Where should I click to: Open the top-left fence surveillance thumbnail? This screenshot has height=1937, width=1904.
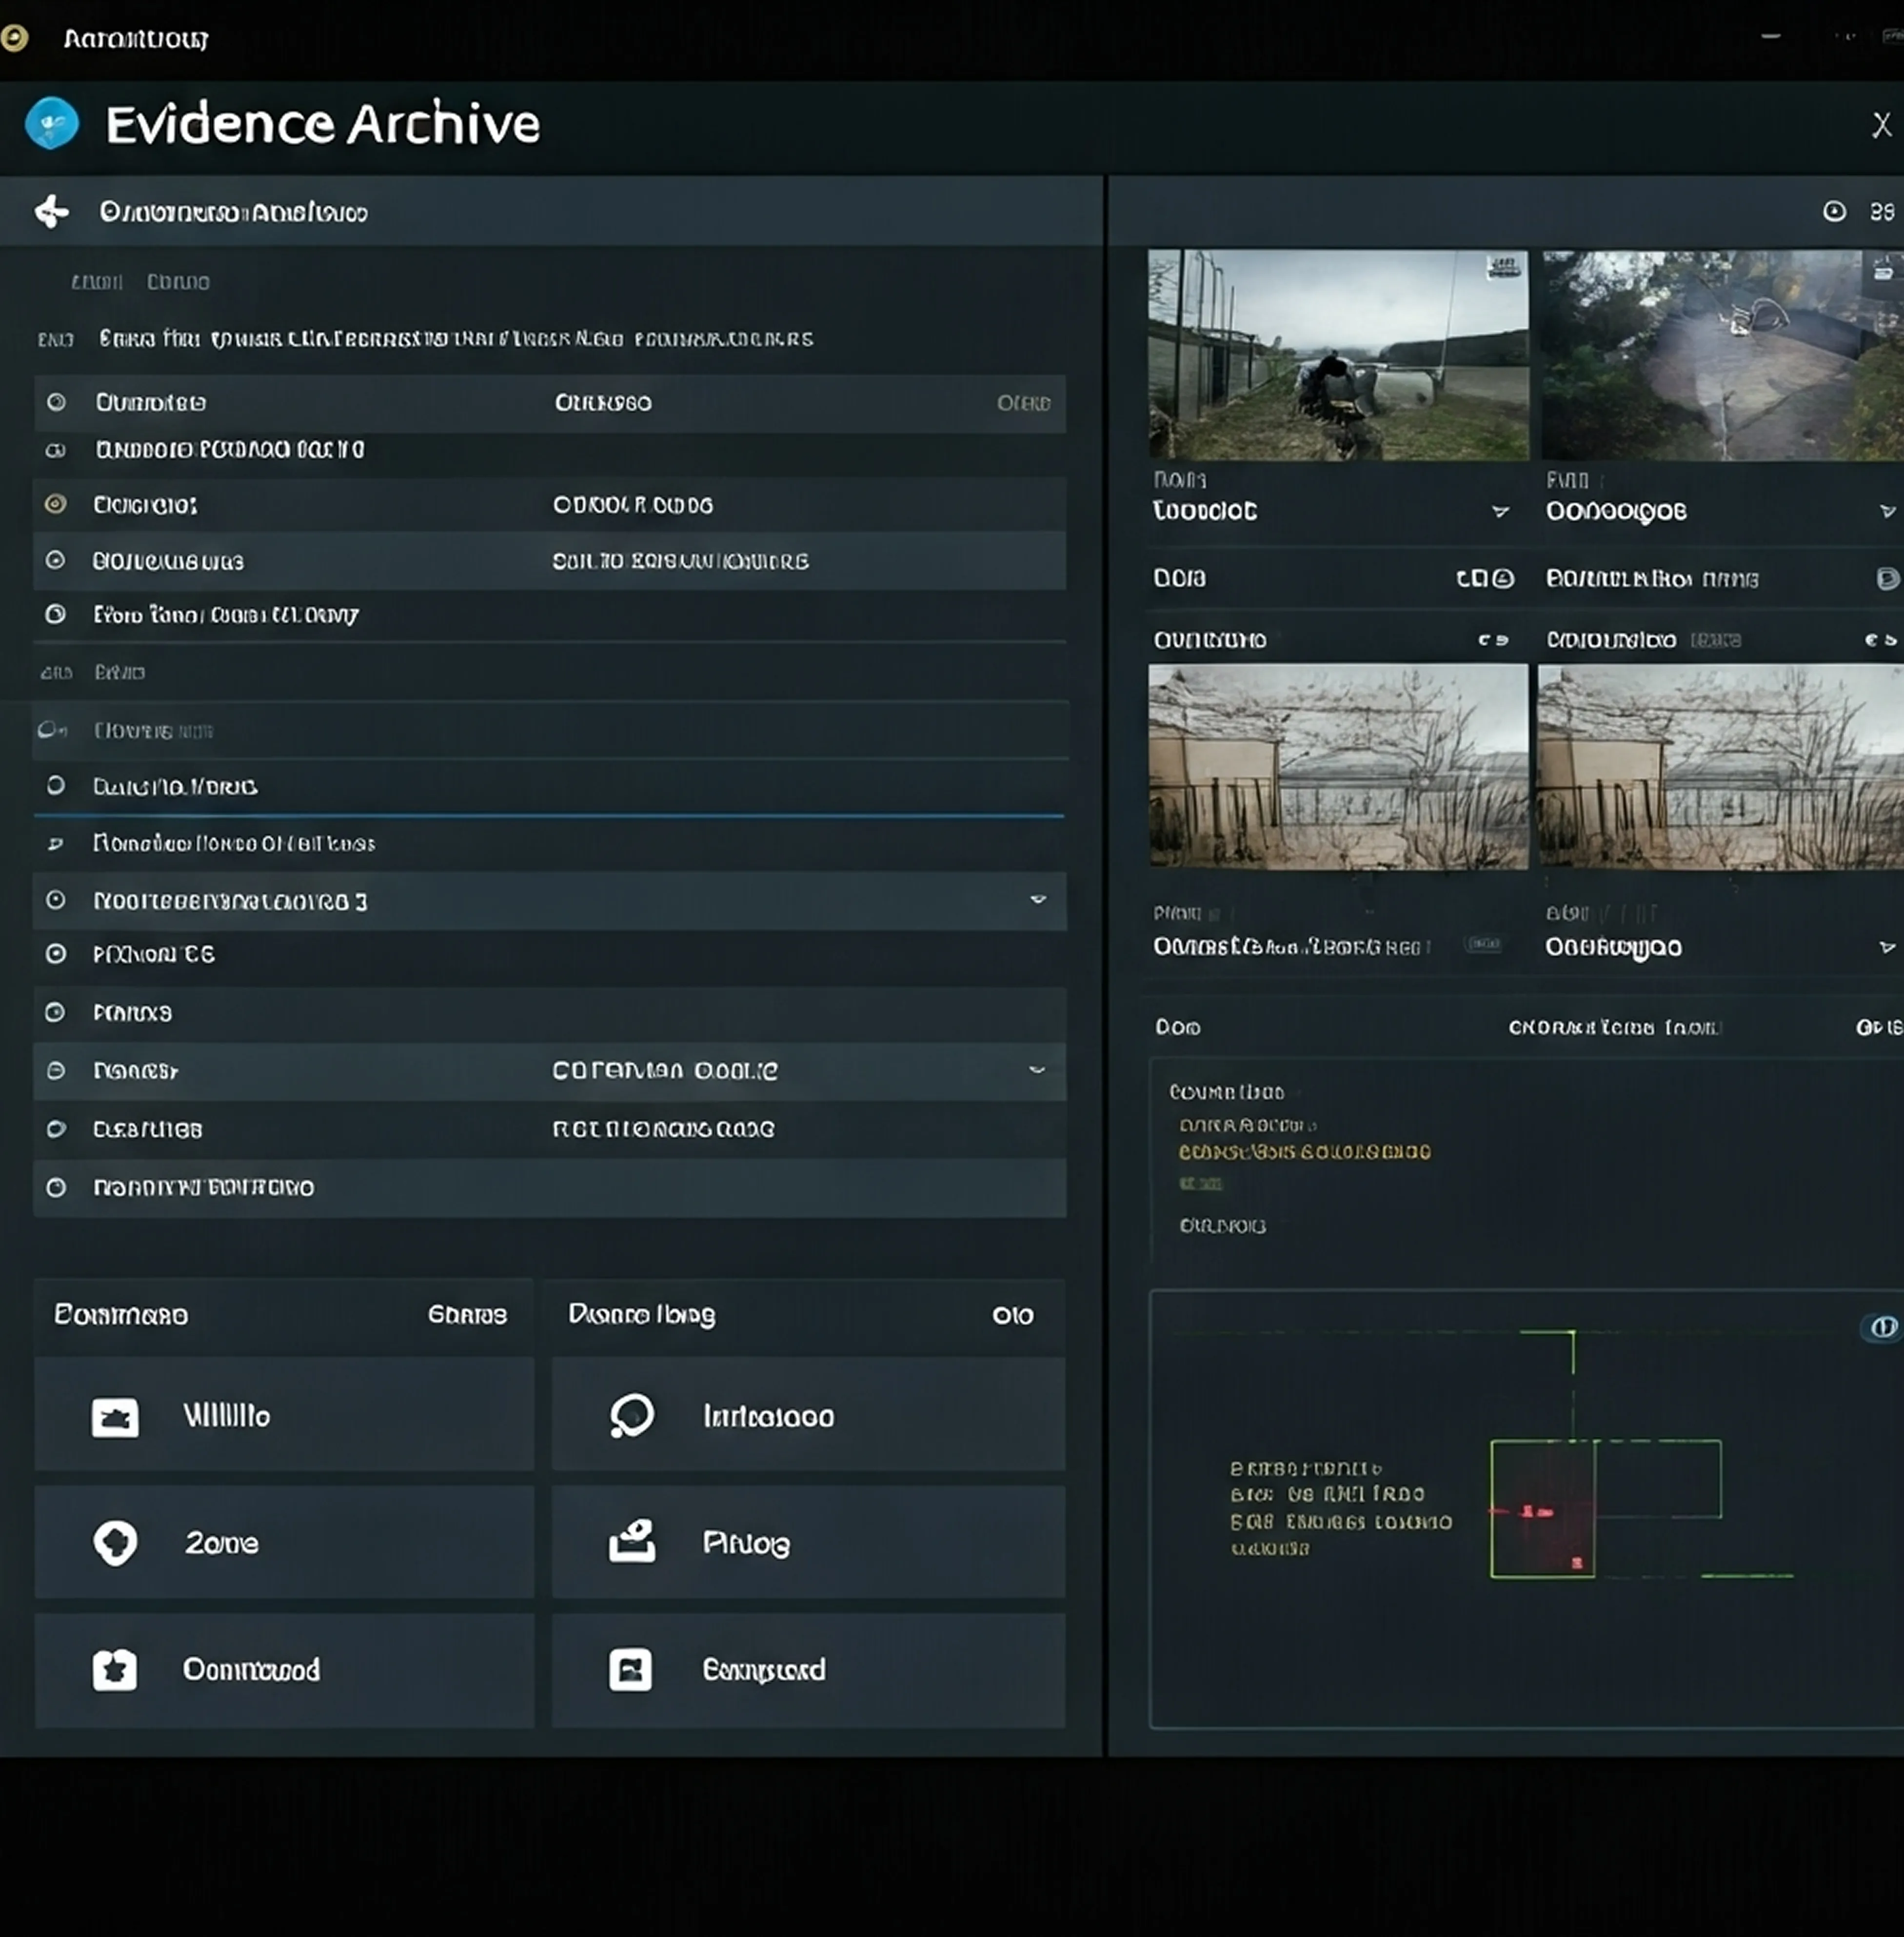(x=1337, y=355)
